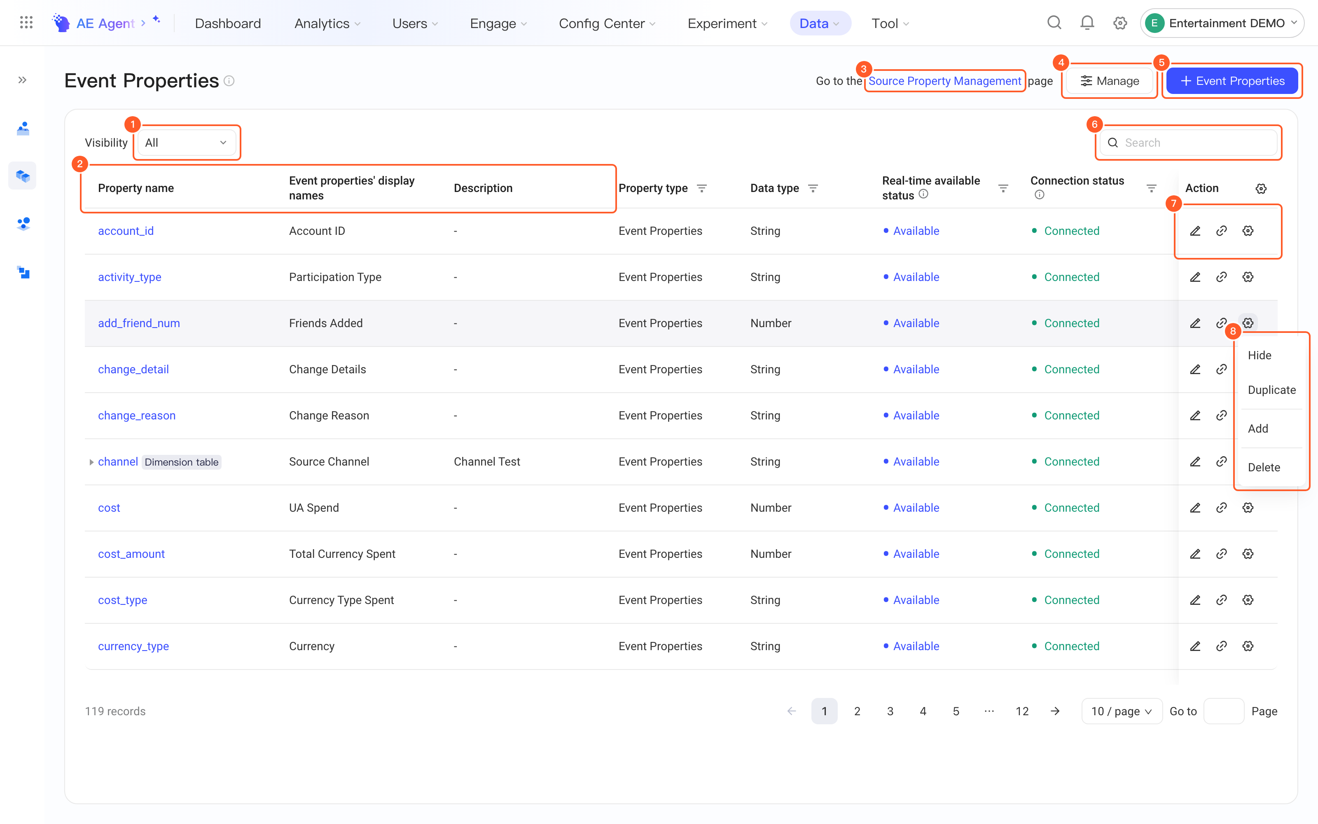This screenshot has width=1318, height=824.
Task: Choose Delete in the context menu
Action: (1264, 468)
